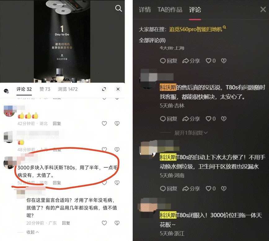Share the 4天前·上海 comment
The height and width of the screenshot is (241, 269).
(x=191, y=61)
